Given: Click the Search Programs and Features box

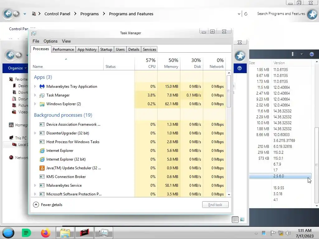Looking at the screenshot, I should point(281,14).
